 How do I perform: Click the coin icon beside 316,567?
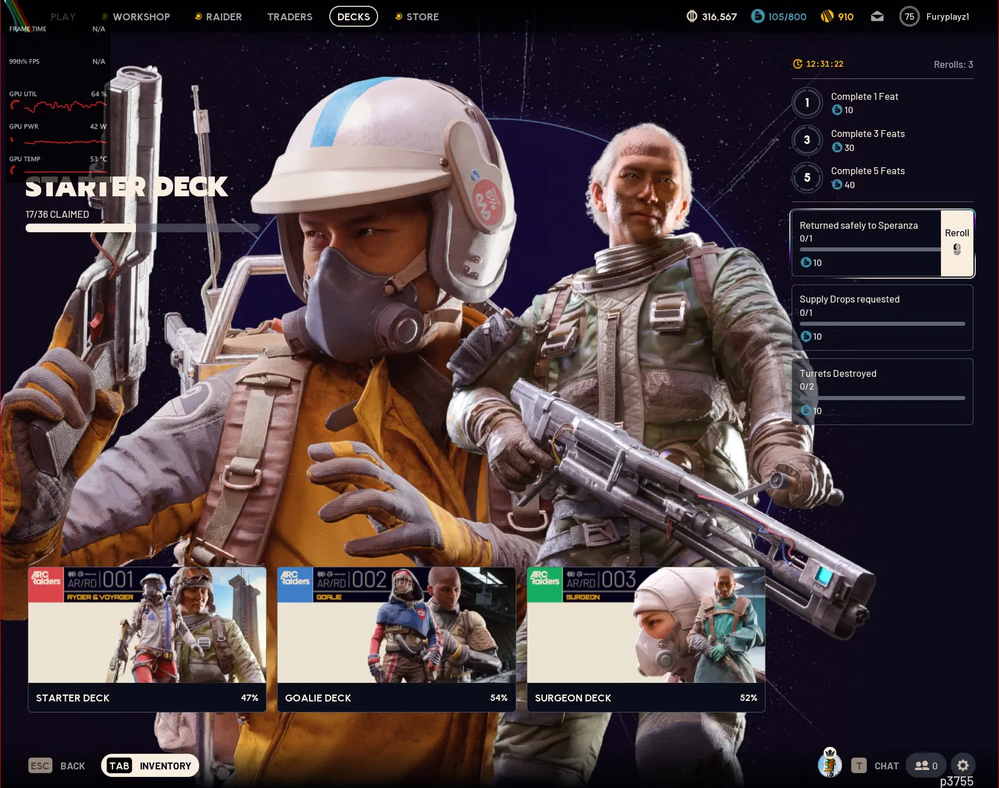point(692,16)
